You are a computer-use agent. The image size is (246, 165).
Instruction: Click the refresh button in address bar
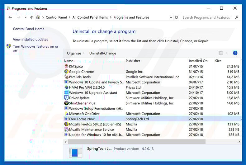coord(177,17)
